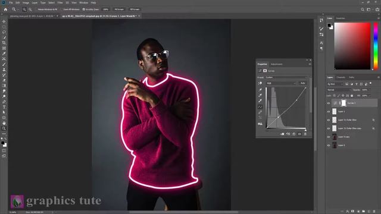Enable Zoom All Windows checkbox
Screen dimensions: 381x214
point(62,10)
